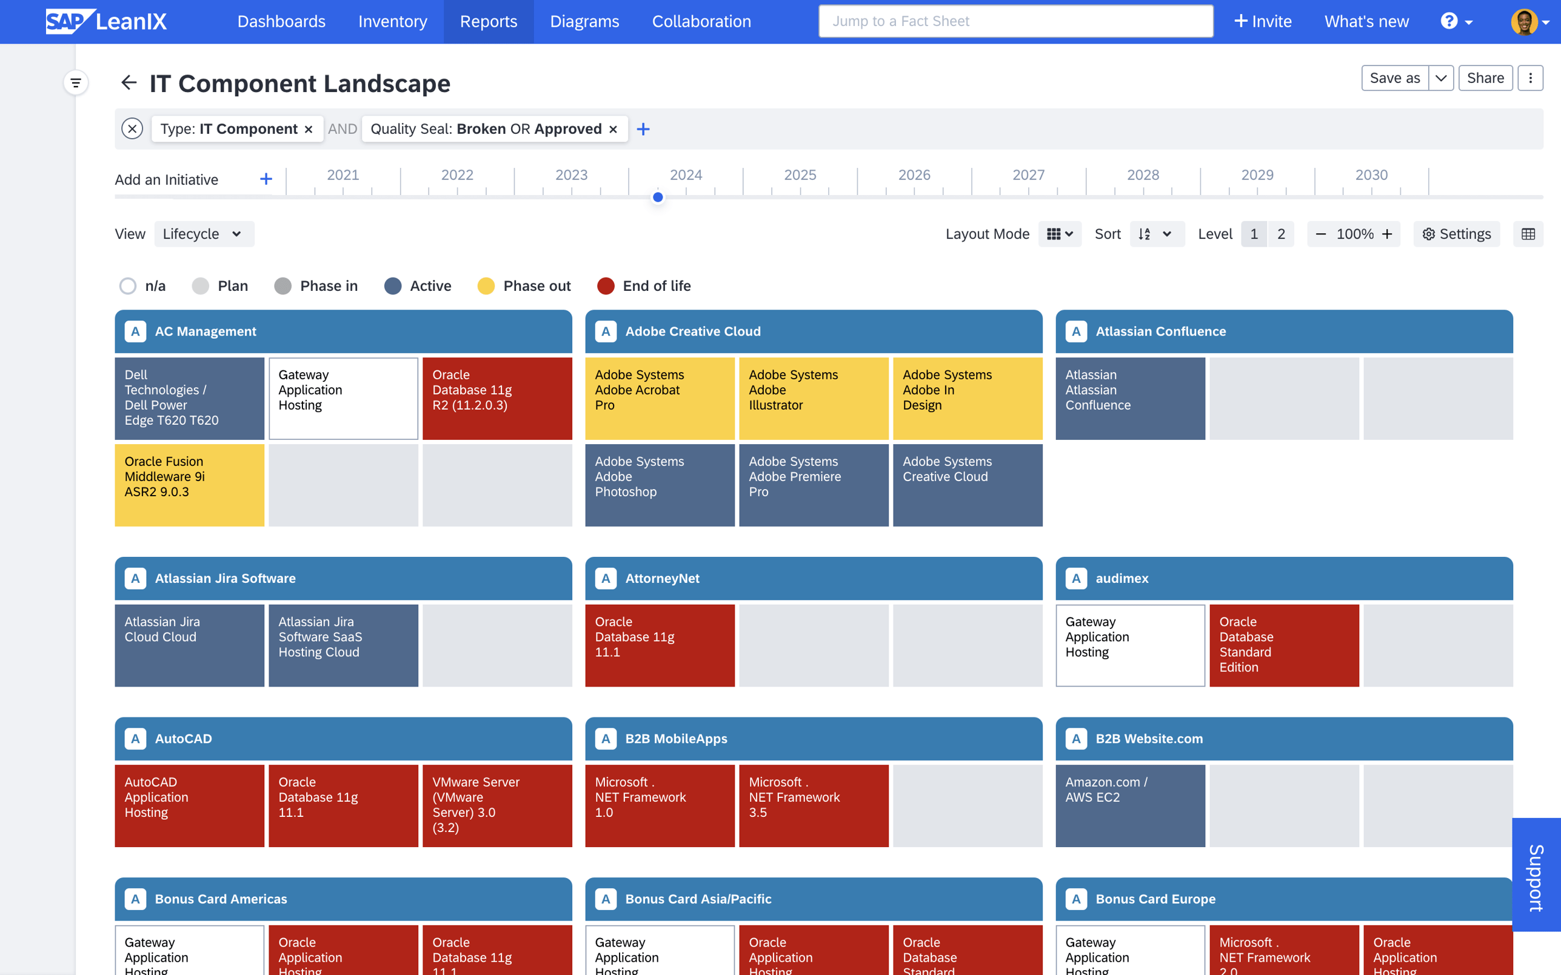Select the Phase out legend option
The image size is (1561, 975).
(x=524, y=285)
